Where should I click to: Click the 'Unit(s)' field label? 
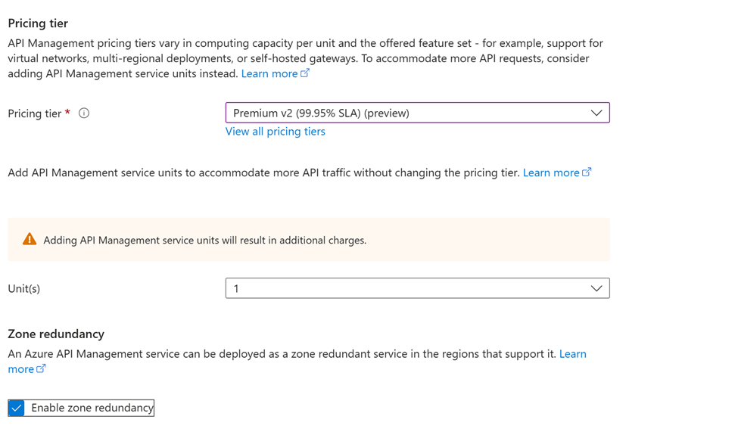(24, 289)
